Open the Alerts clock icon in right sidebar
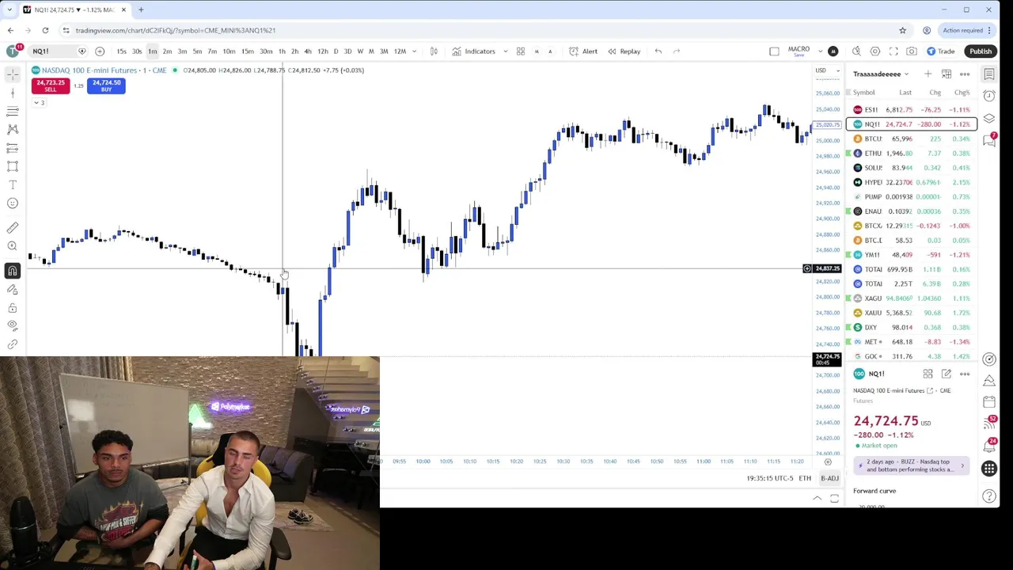The height and width of the screenshot is (570, 1013). coord(989,96)
